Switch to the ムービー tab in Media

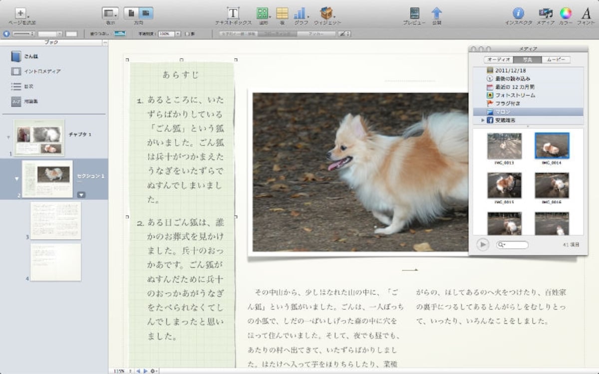pyautogui.click(x=556, y=59)
